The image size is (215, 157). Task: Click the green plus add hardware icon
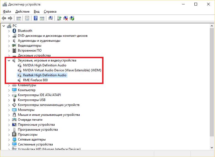coord(72,18)
